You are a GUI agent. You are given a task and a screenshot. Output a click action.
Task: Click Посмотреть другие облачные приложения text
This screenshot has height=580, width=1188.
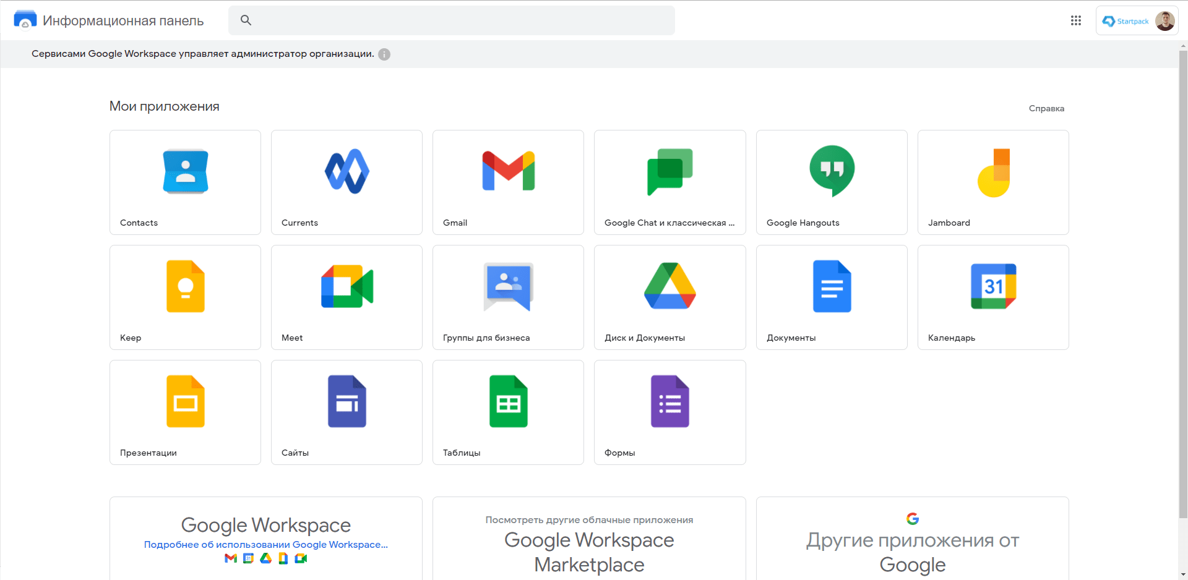(589, 520)
